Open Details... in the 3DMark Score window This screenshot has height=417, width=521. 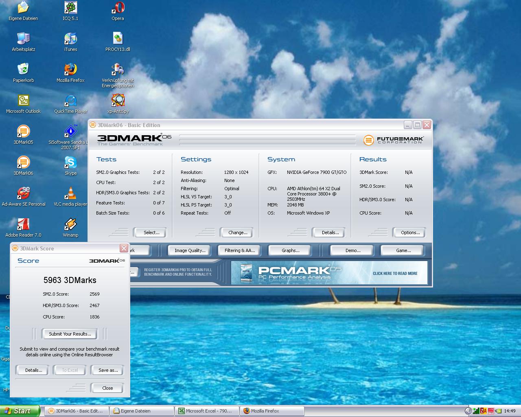click(x=33, y=370)
